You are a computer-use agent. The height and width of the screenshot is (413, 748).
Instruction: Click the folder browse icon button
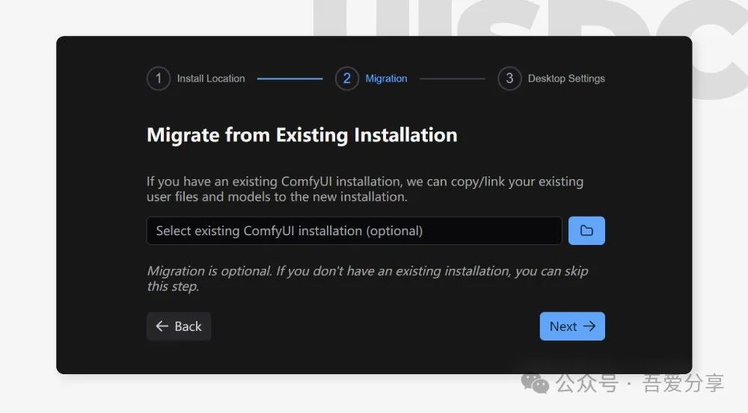586,231
